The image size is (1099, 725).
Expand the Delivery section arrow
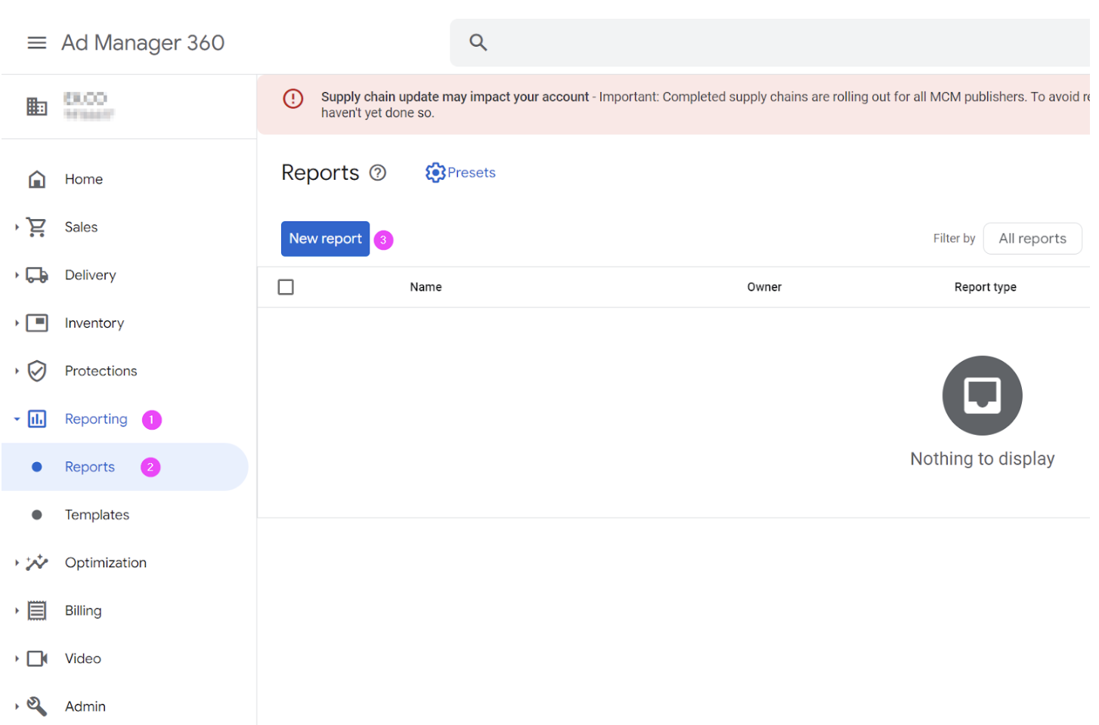point(17,276)
